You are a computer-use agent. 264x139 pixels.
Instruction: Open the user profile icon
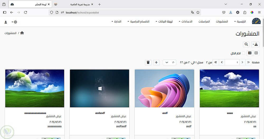click(x=6, y=22)
